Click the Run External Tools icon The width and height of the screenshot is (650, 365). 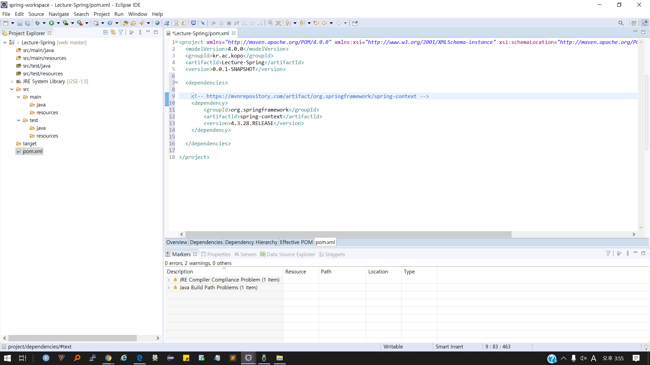click(80, 23)
